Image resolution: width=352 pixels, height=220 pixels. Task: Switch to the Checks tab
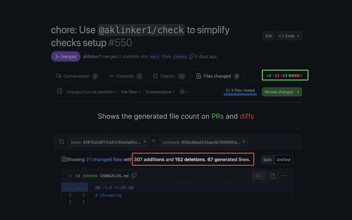tap(169, 76)
